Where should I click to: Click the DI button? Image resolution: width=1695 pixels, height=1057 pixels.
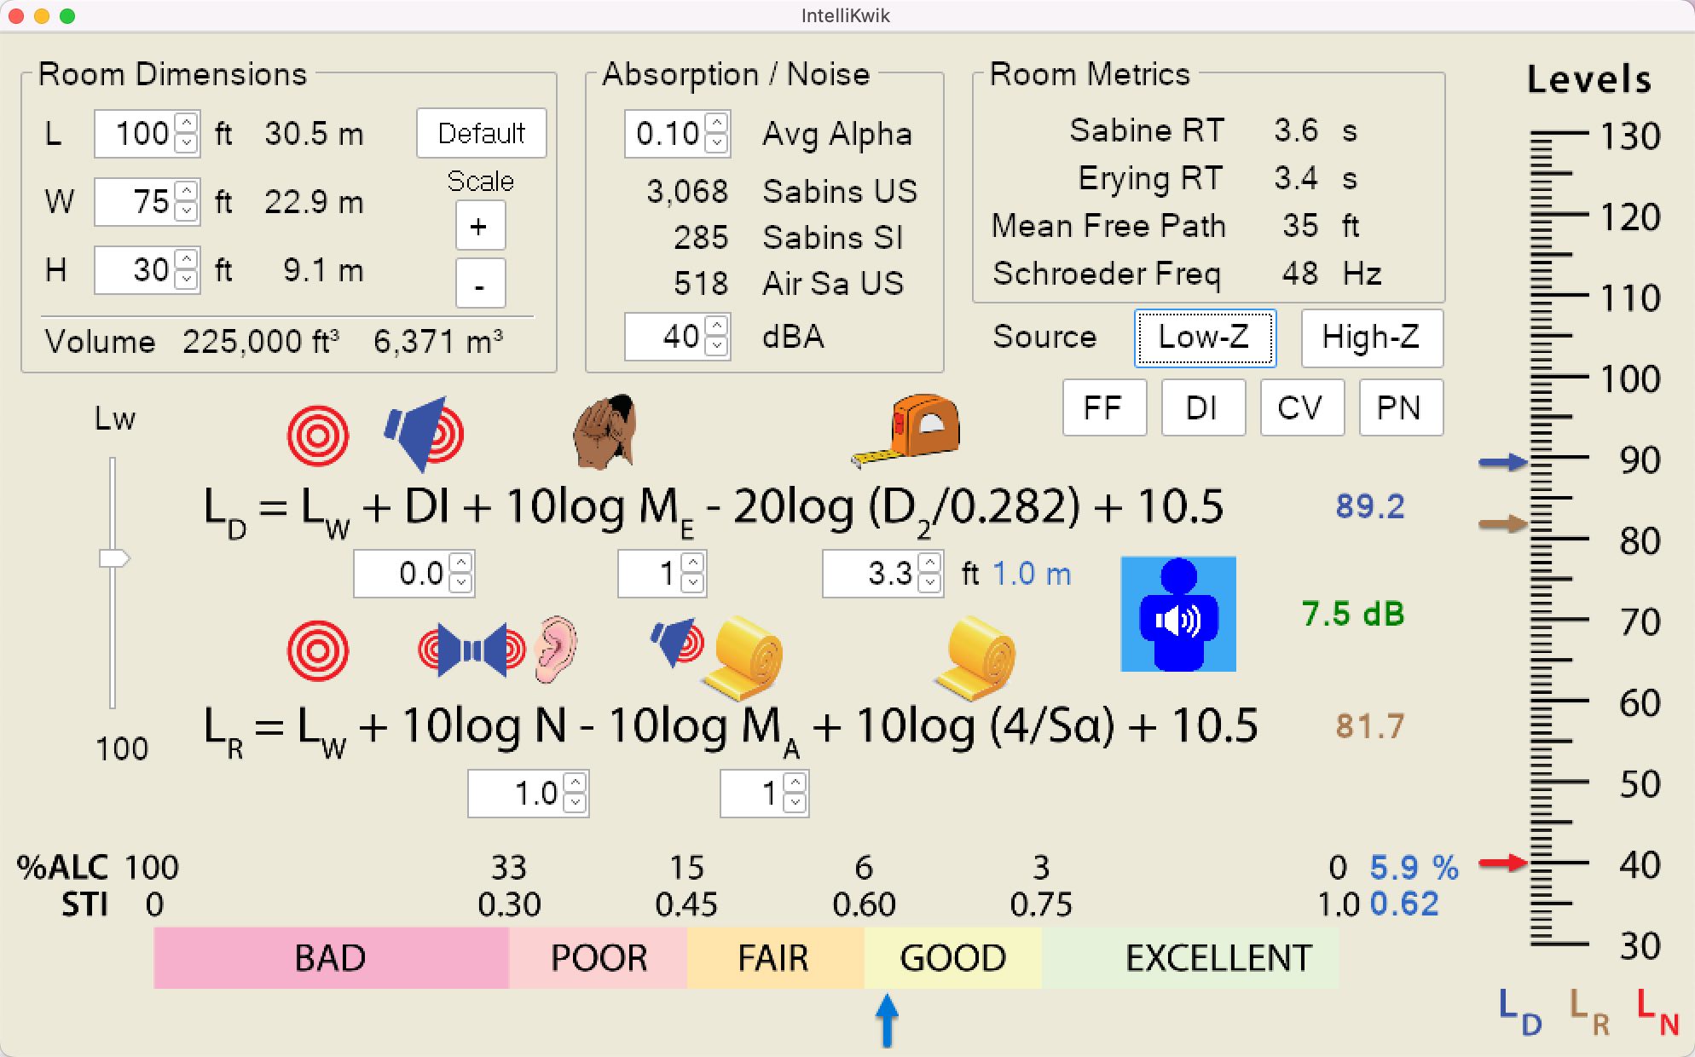coord(1202,408)
